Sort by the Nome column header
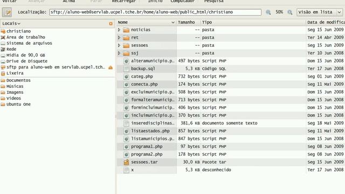The height and width of the screenshot is (194, 345). 146,22
